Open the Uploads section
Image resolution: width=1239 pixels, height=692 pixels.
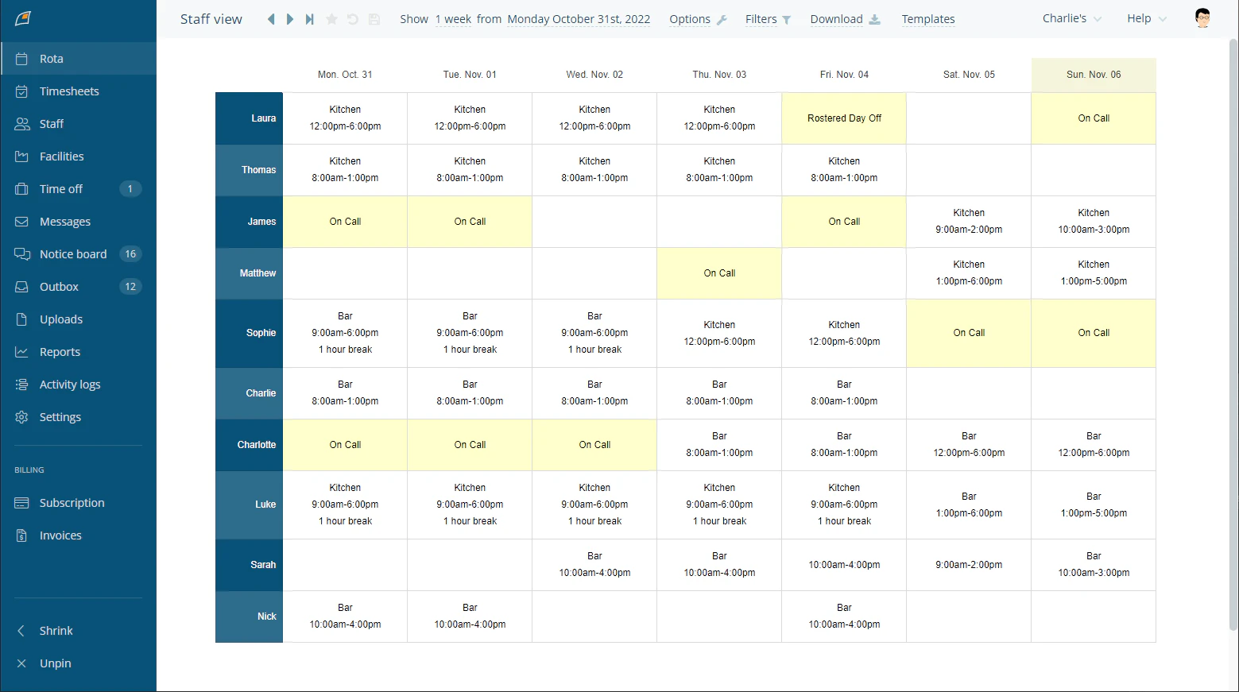pyautogui.click(x=60, y=319)
